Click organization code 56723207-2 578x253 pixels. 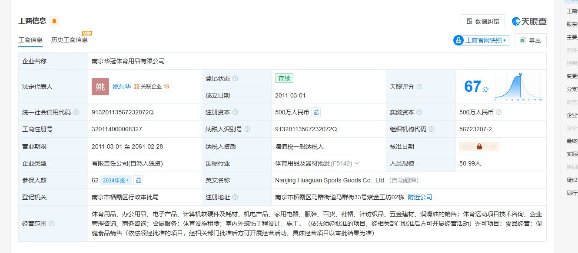475,129
